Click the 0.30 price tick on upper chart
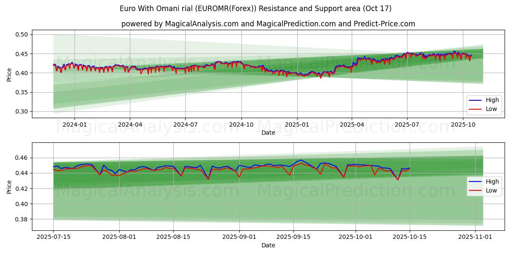Screen dimensions: 511x255 point(22,111)
